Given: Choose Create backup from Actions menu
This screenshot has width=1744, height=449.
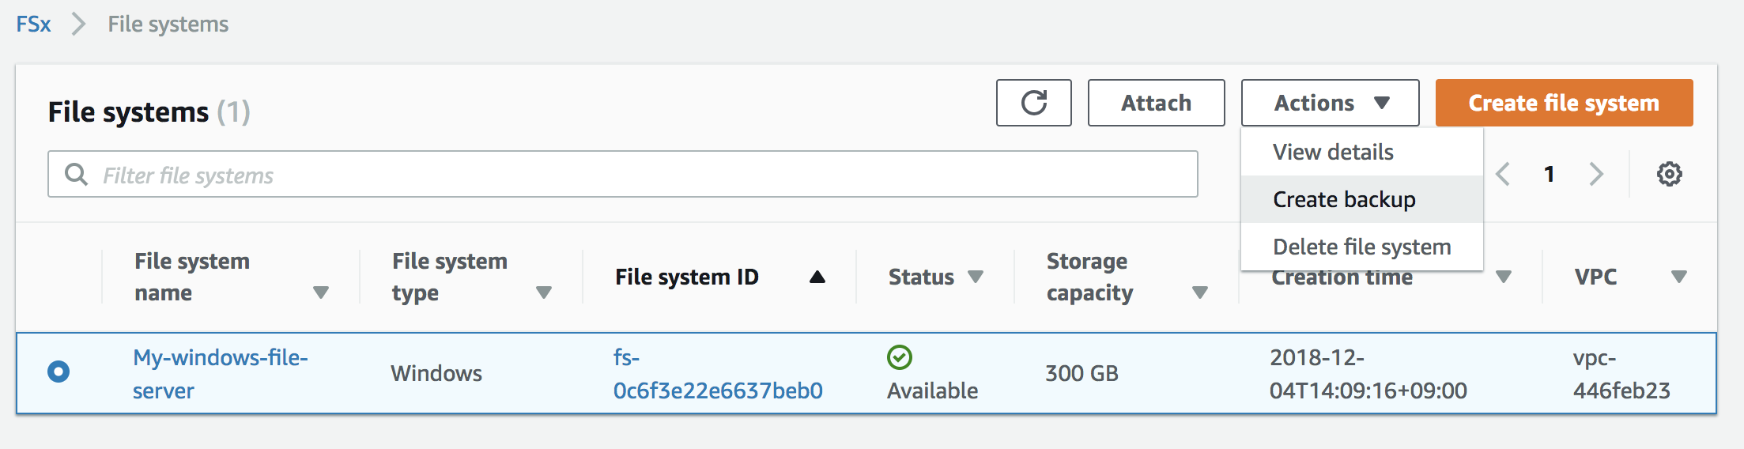Looking at the screenshot, I should pyautogui.click(x=1362, y=199).
